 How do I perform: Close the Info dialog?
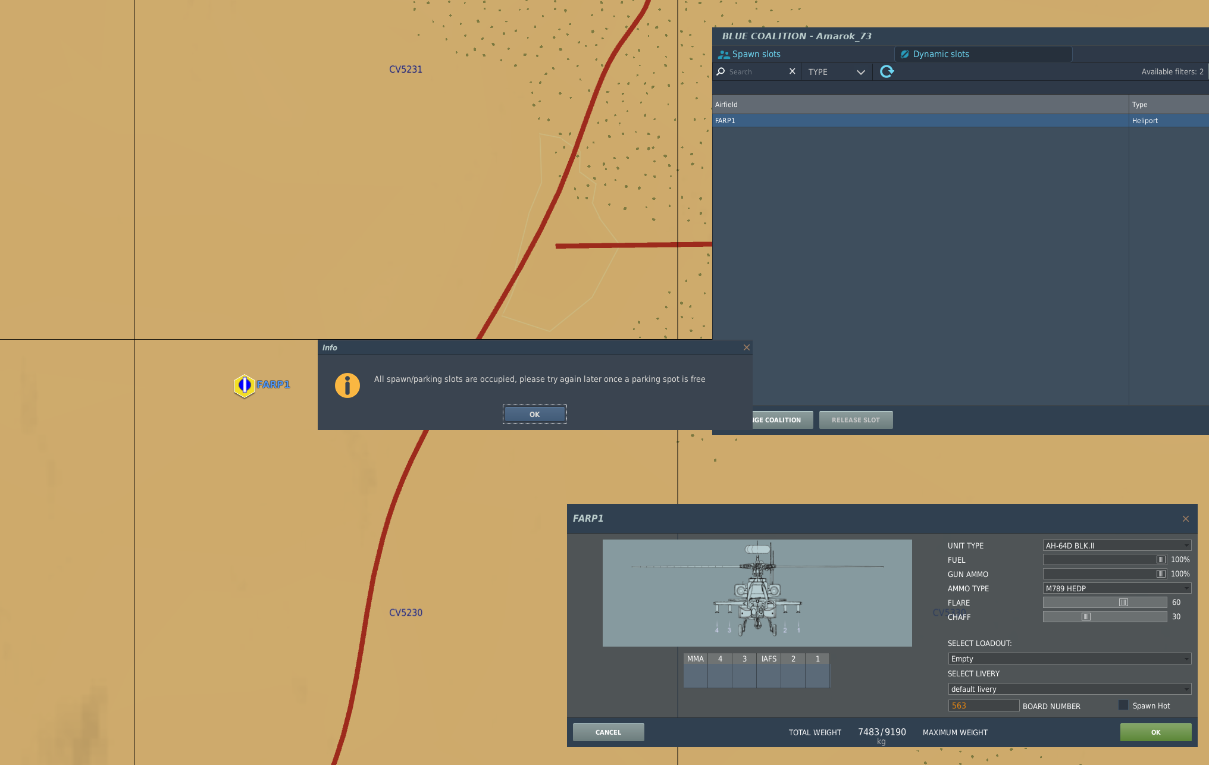tap(746, 347)
